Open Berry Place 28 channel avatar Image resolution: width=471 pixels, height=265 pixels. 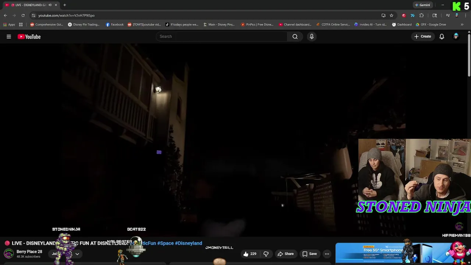[x=9, y=254]
